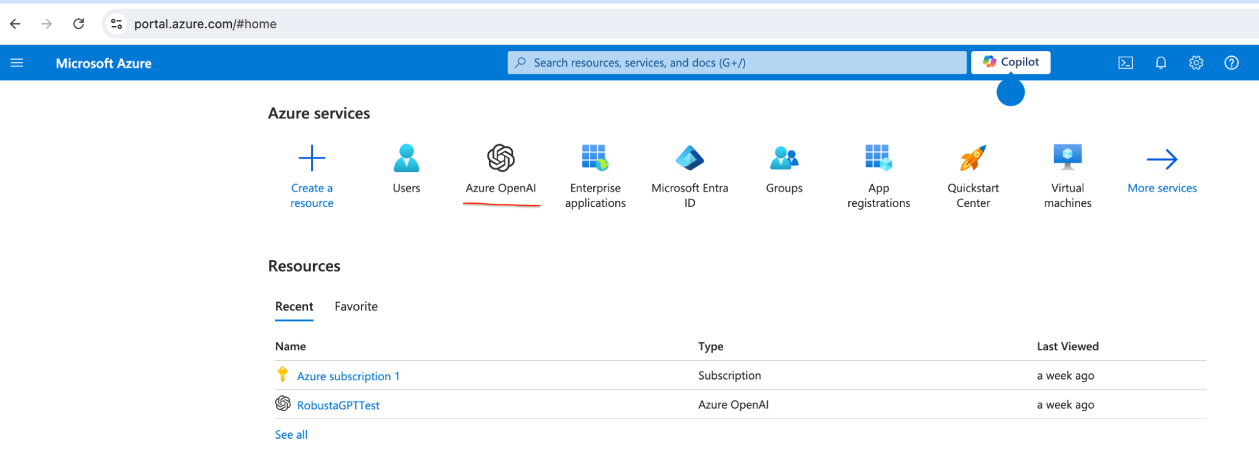Open RobustaGPTTest resource link

tap(338, 405)
